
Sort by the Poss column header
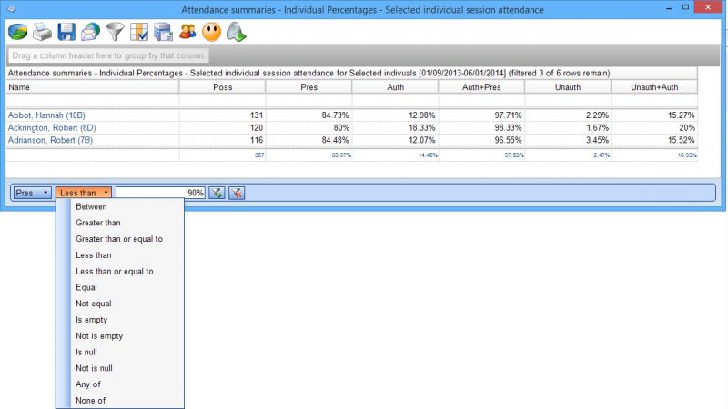[x=222, y=87]
